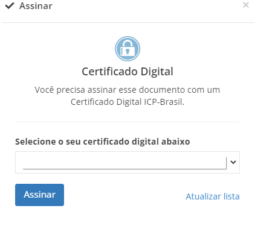The width and height of the screenshot is (255, 232).
Task: Click the blue padlock certificate icon
Action: (x=127, y=49)
